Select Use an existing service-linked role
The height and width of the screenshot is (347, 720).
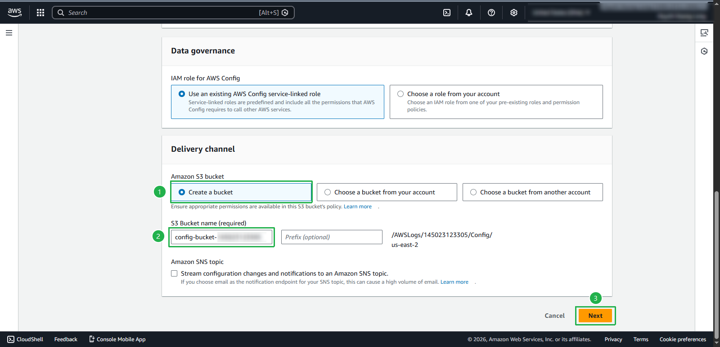pyautogui.click(x=182, y=94)
